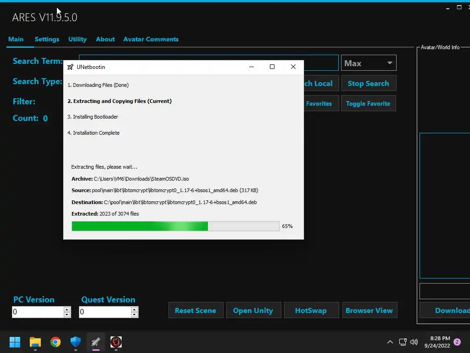Open Windows Start menu
470x353 pixels.
15,342
